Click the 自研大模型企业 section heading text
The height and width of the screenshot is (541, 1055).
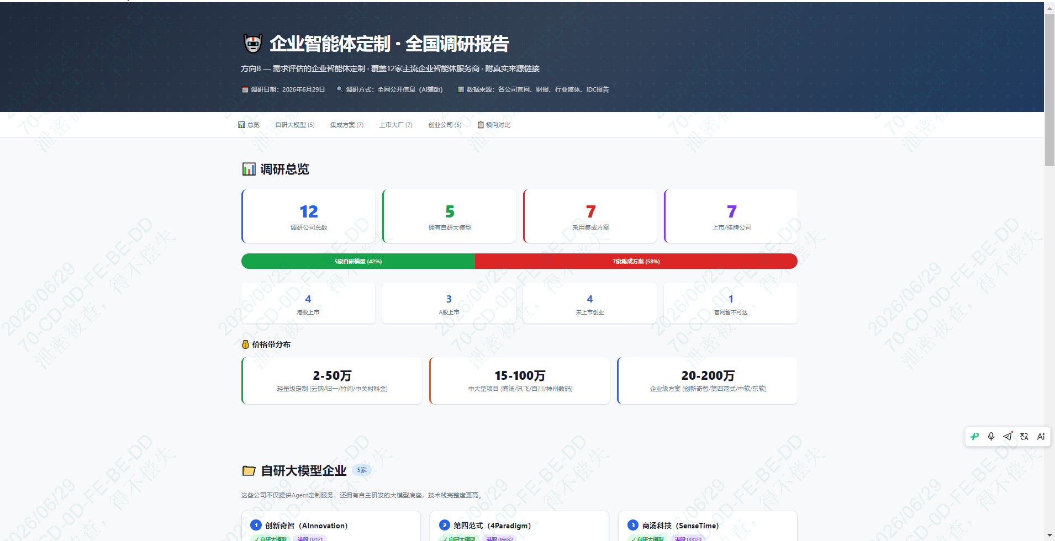pyautogui.click(x=304, y=471)
